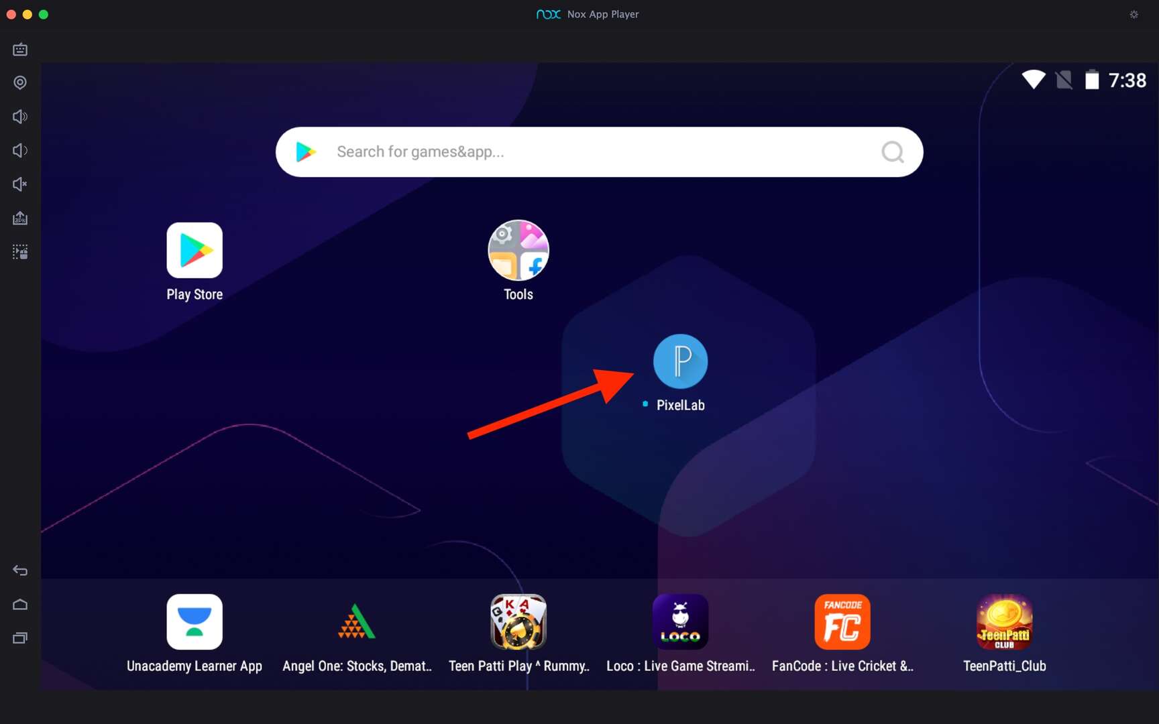The height and width of the screenshot is (724, 1159).
Task: Launch TeenPatti_Club game
Action: click(1004, 622)
